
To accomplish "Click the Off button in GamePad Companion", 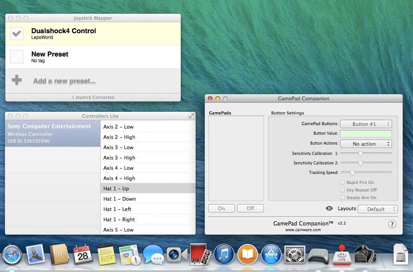I will click(251, 208).
